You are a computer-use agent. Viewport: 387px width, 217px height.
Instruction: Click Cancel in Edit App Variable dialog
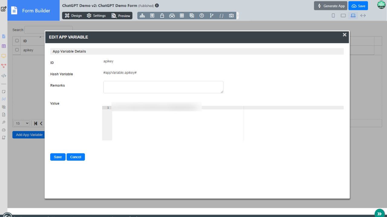click(76, 157)
